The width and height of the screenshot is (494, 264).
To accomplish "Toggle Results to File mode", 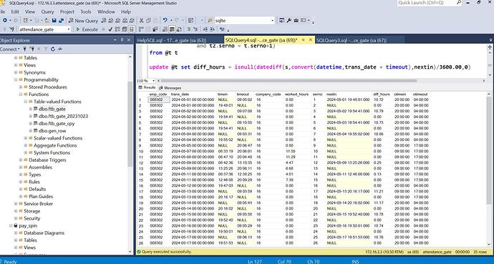I will (x=179, y=29).
